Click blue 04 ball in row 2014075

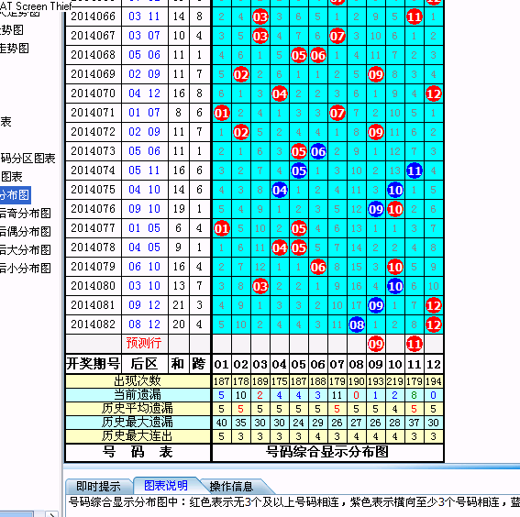[x=280, y=191]
